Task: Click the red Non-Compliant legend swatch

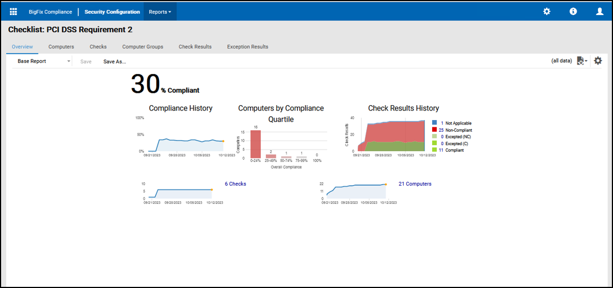Action: point(434,130)
